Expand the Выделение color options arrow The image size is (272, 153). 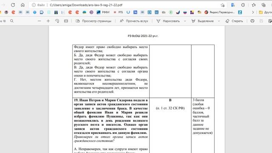click(x=219, y=21)
